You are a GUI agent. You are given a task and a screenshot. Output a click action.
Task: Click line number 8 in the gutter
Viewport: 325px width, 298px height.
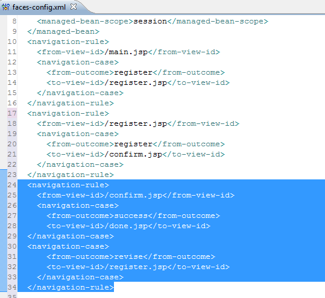(14, 21)
